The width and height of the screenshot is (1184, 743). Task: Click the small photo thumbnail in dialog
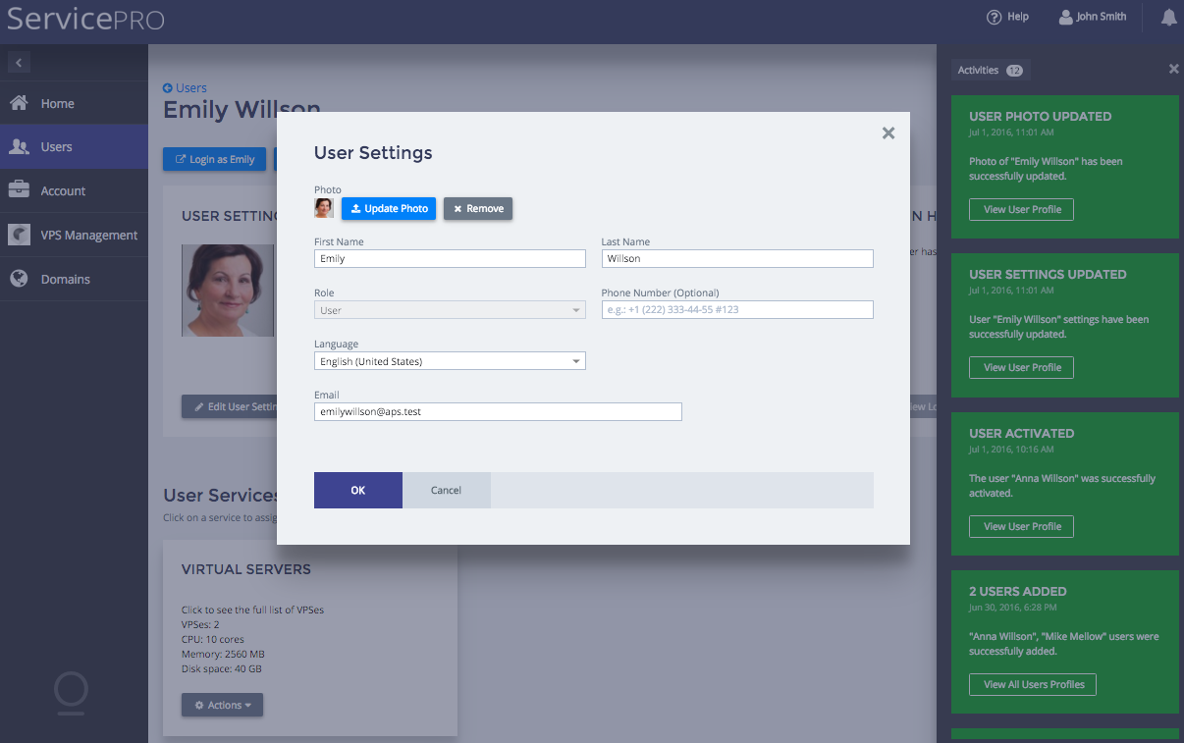pyautogui.click(x=324, y=208)
